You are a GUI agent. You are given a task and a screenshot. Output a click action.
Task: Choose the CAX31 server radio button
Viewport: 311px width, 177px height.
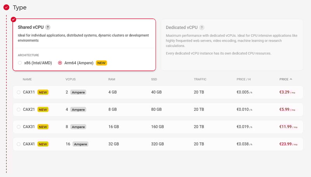[19, 127]
